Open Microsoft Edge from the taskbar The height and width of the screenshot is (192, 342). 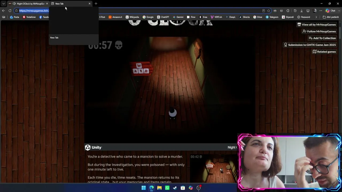[151, 188]
